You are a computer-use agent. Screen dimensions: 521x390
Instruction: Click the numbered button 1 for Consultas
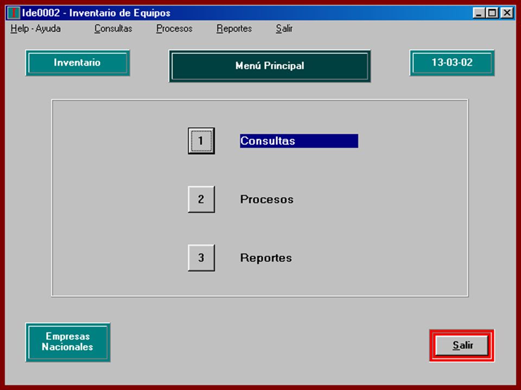[201, 141]
